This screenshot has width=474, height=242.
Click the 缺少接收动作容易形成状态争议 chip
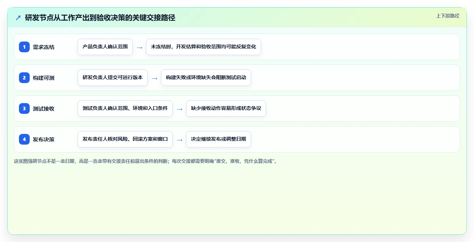[226, 108]
